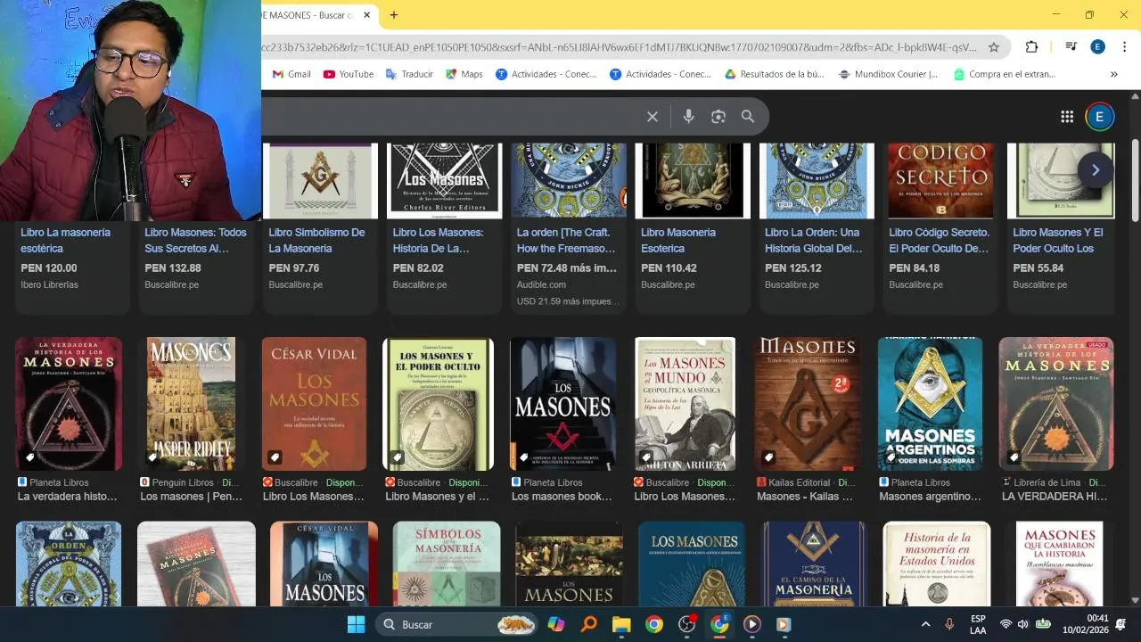
Task: Close the MASONES search browser tab
Action: pos(366,15)
